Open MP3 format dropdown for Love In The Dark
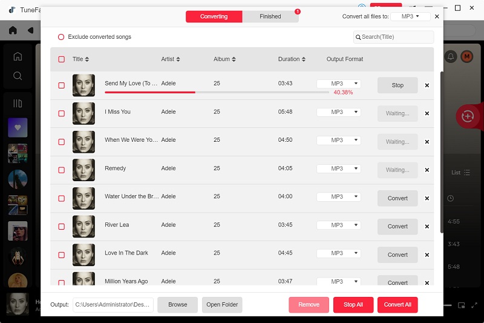The width and height of the screenshot is (484, 323). click(x=338, y=253)
